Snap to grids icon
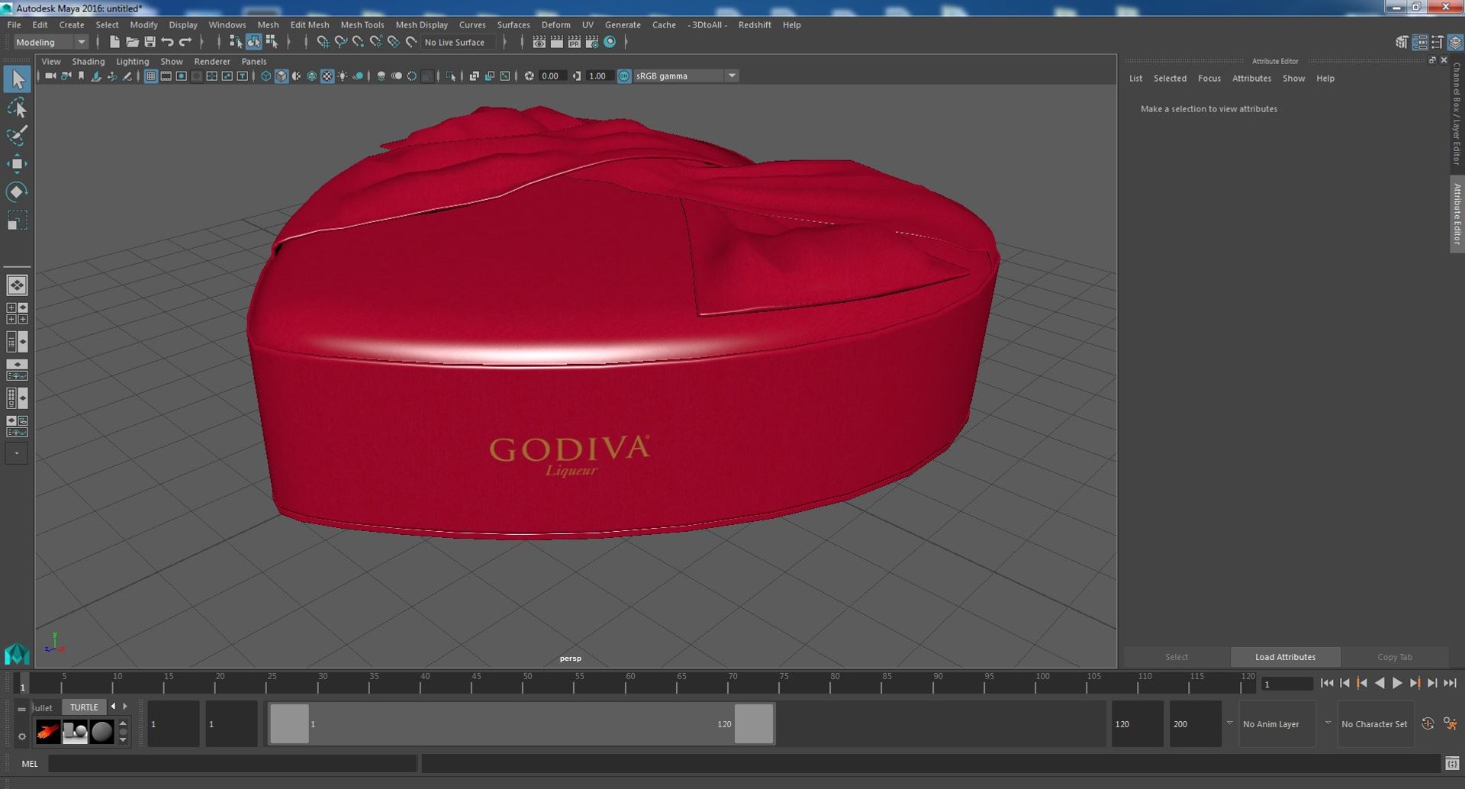Viewport: 1465px width, 789px height. click(323, 42)
